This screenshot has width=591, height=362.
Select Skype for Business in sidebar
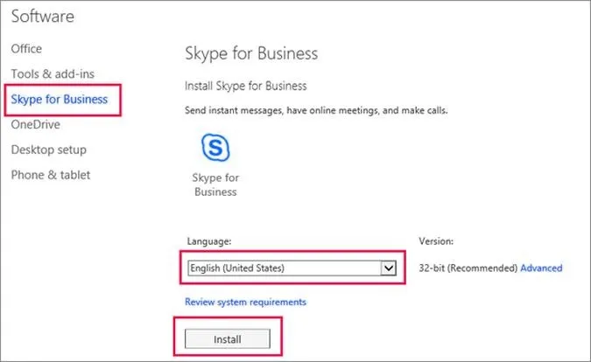point(60,100)
